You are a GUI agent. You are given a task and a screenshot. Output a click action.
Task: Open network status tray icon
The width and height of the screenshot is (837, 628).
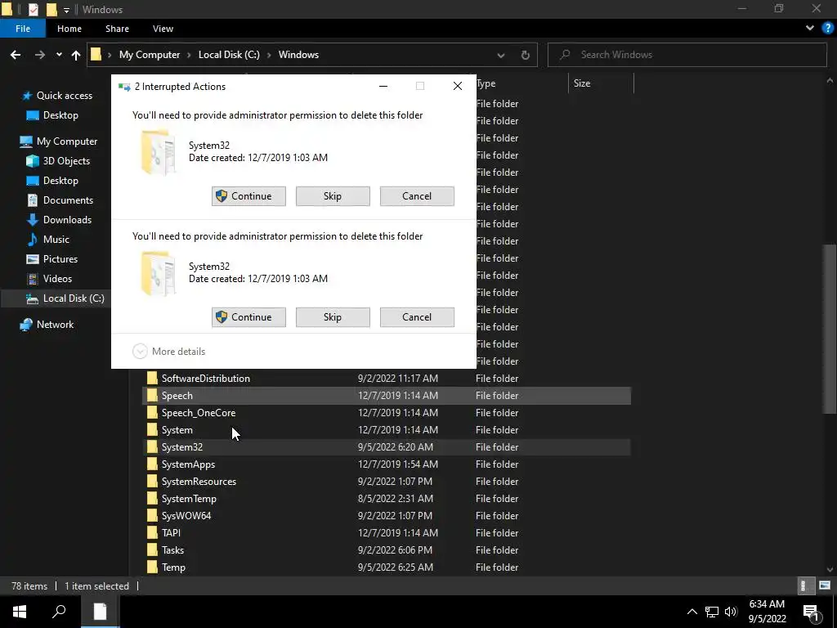point(712,612)
